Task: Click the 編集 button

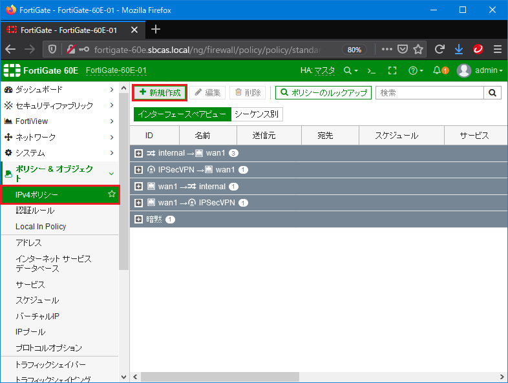Action: click(207, 93)
